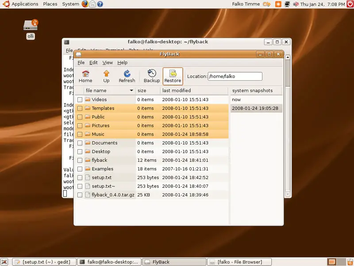Select the 'now' system snapshot
The height and width of the screenshot is (266, 354).
coord(256,99)
